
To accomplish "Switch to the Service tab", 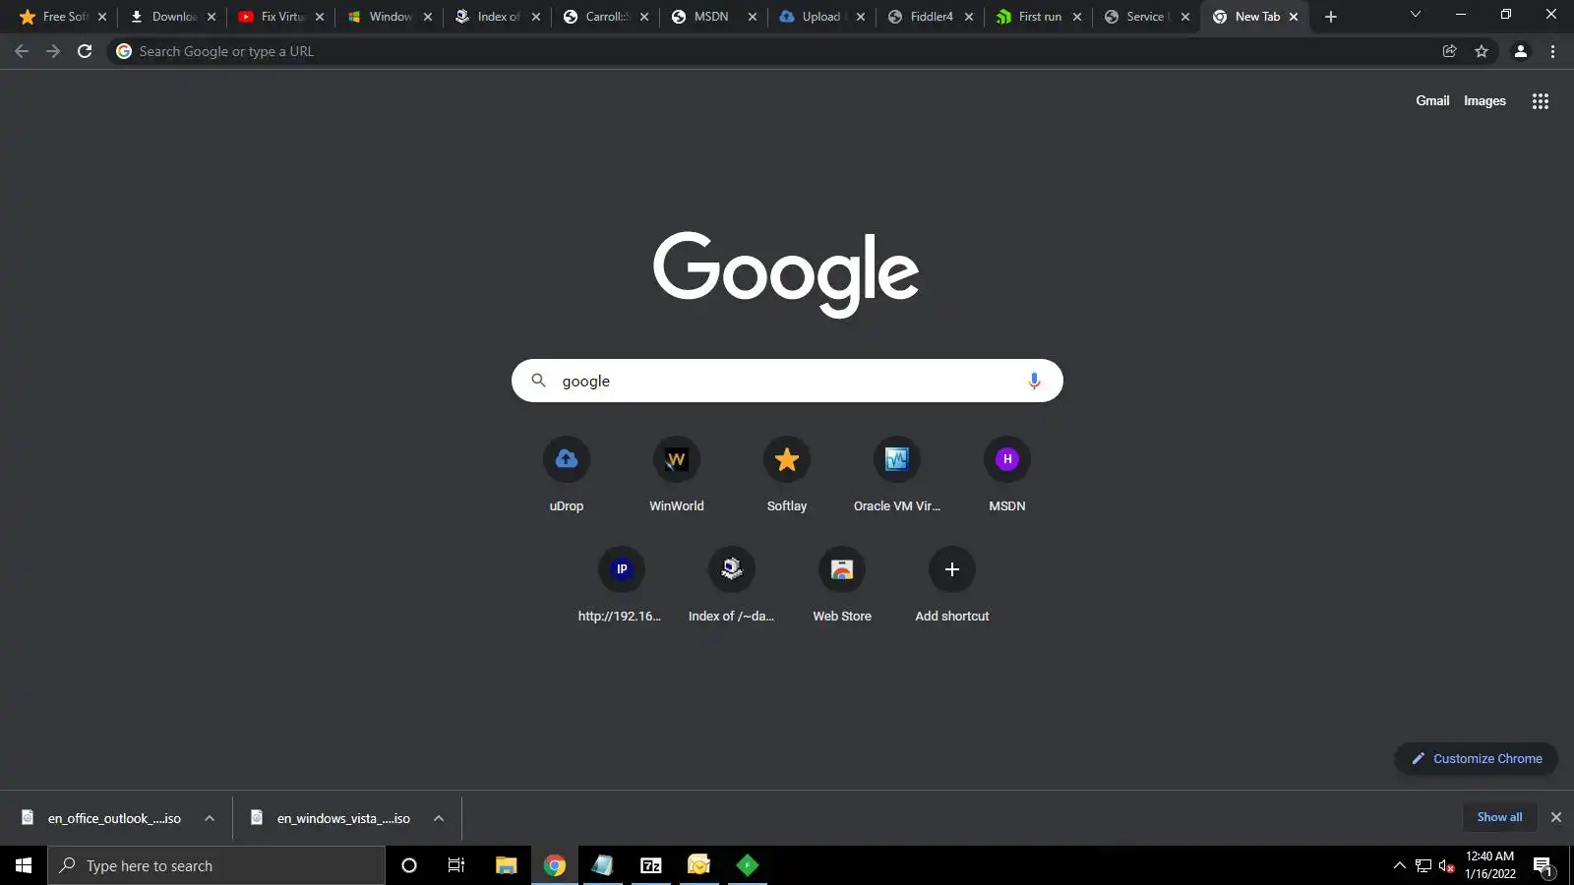I will click(x=1147, y=17).
